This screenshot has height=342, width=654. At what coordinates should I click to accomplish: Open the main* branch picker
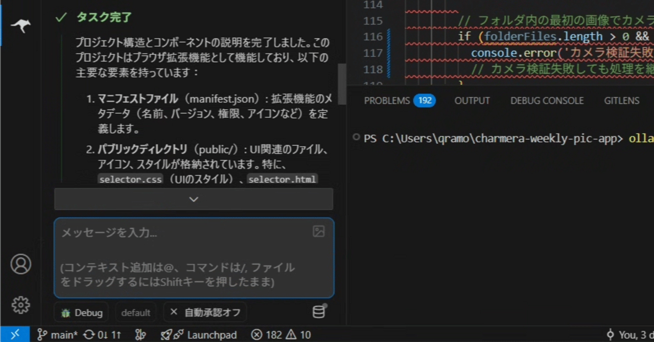coord(58,335)
